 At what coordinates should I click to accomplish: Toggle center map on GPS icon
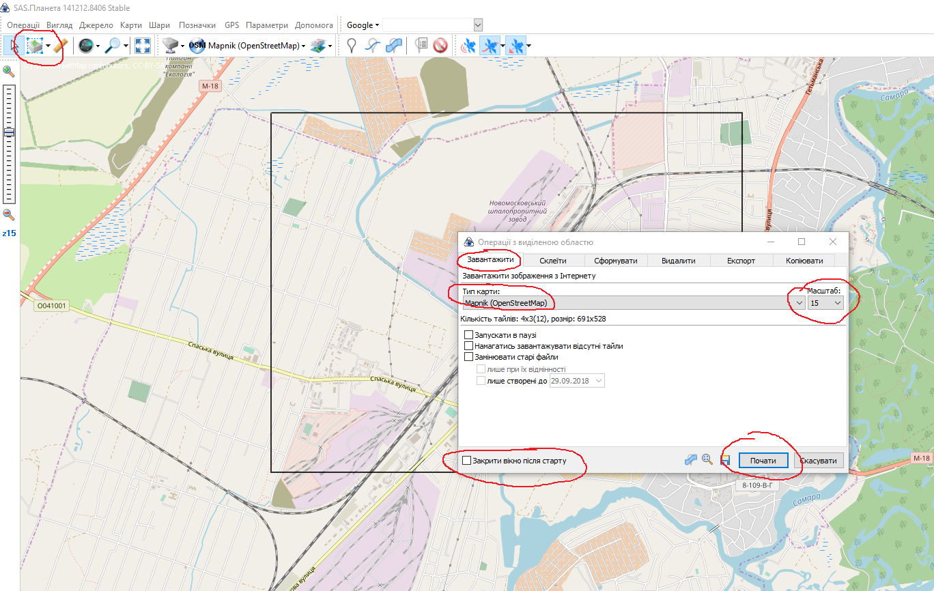point(516,46)
